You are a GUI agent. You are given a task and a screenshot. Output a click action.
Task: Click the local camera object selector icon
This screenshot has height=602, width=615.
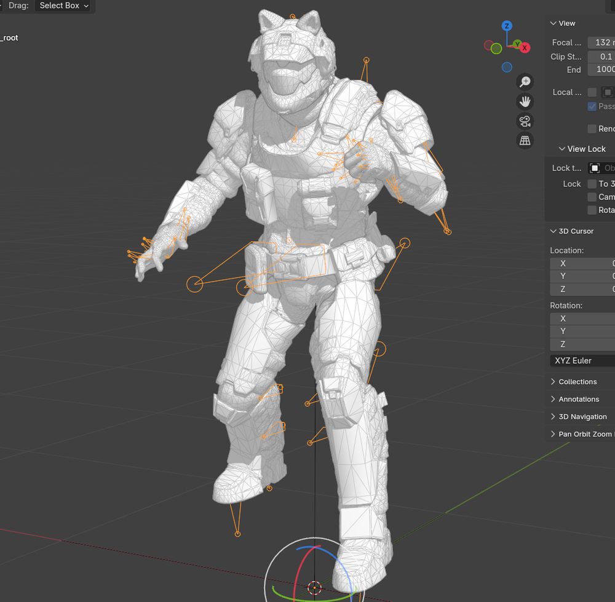(607, 92)
